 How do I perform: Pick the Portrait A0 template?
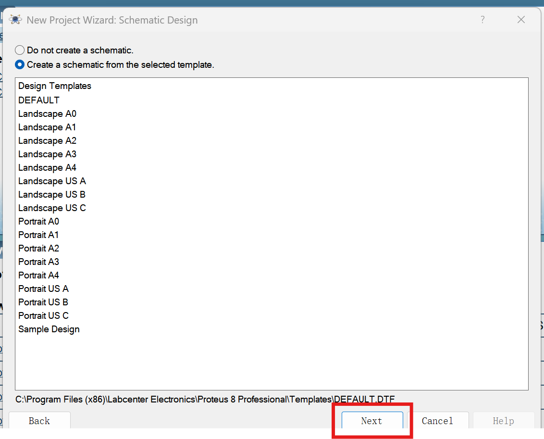tap(38, 222)
